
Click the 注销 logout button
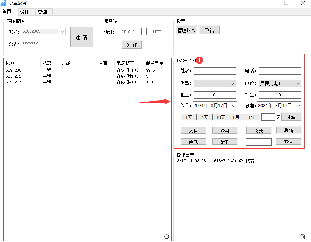(82, 37)
